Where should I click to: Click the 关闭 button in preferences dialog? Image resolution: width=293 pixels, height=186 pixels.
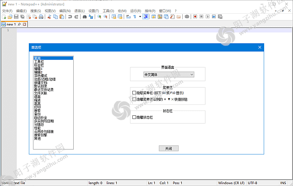168,148
